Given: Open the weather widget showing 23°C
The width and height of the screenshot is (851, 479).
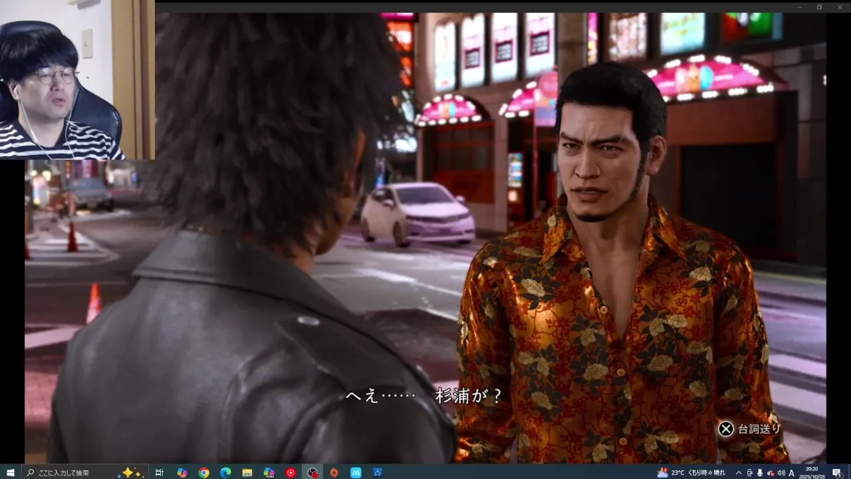Looking at the screenshot, I should (x=691, y=472).
